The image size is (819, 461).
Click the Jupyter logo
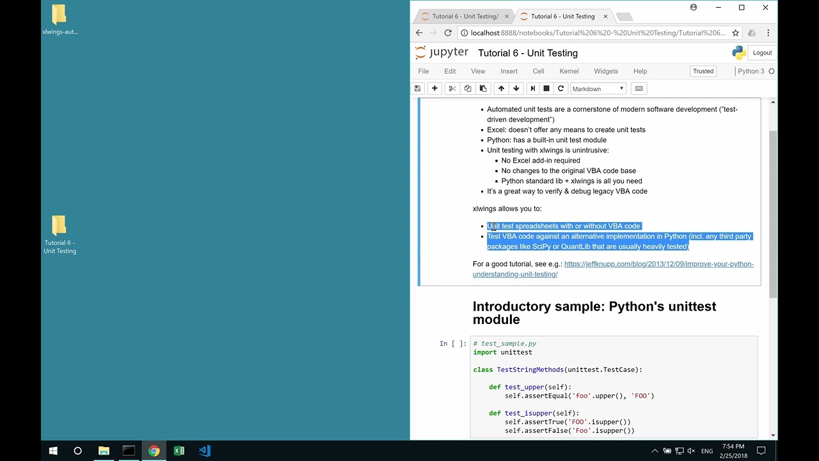441,53
